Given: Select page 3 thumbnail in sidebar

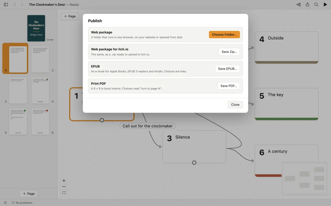Looking at the screenshot, I should [x=18, y=91].
